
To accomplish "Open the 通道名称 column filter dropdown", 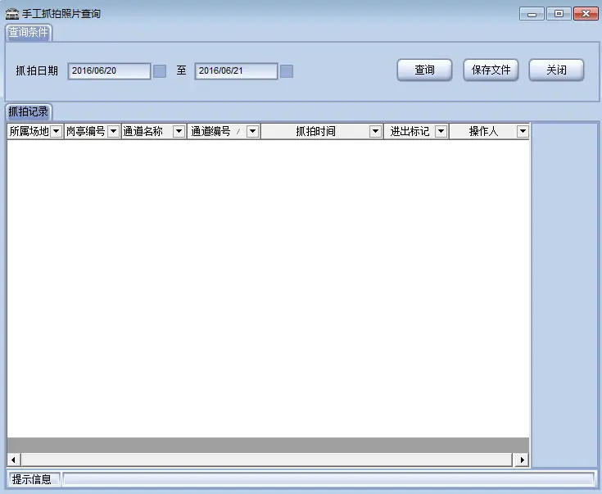I will pyautogui.click(x=179, y=131).
